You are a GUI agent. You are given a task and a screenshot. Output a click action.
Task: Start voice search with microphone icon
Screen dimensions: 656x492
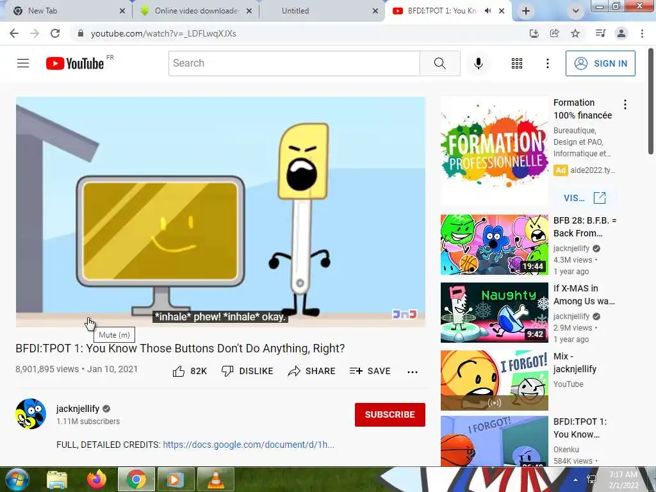(x=479, y=63)
